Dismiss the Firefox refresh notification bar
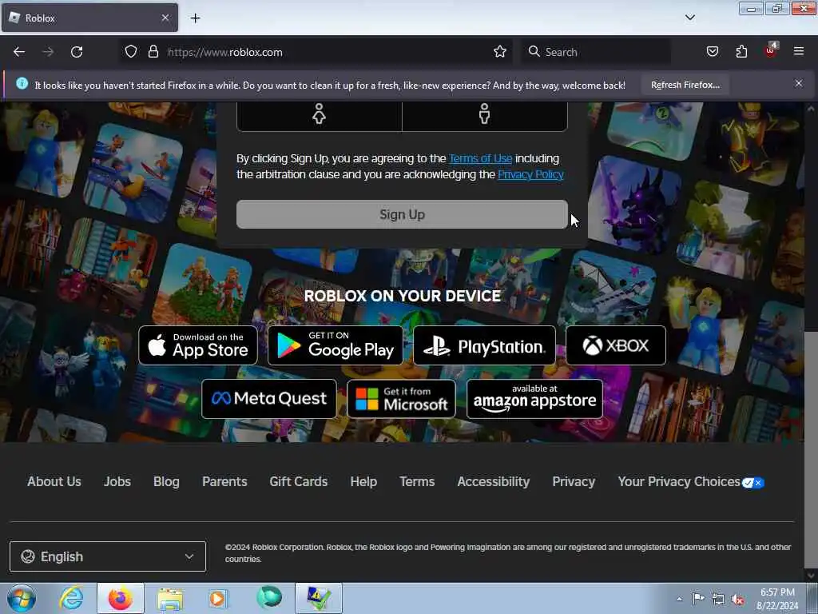The height and width of the screenshot is (614, 818). tap(799, 83)
